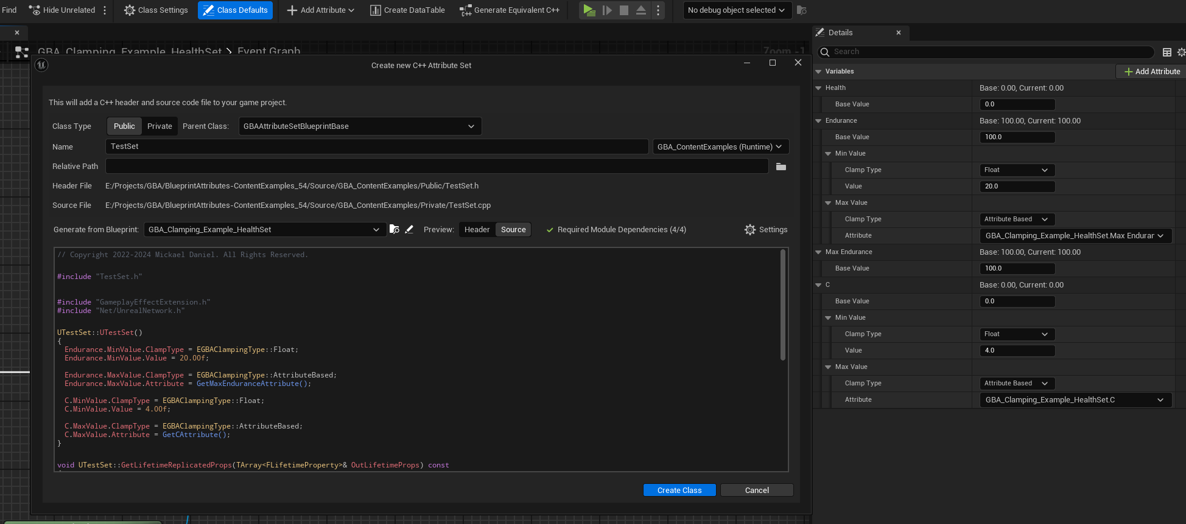Select Private class type
Screen dimensions: 1186x524
click(x=160, y=126)
